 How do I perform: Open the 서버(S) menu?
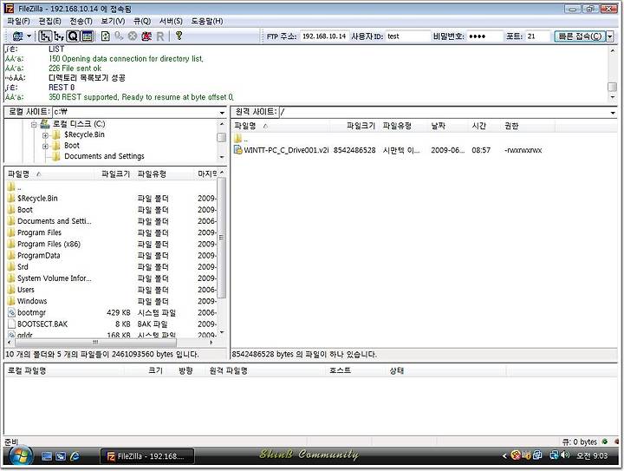point(171,21)
